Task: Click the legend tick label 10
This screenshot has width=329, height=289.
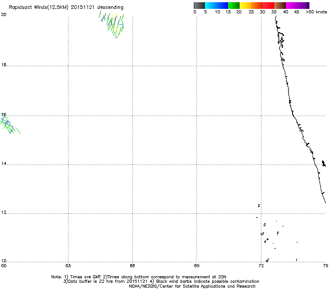Action: pos(217,12)
